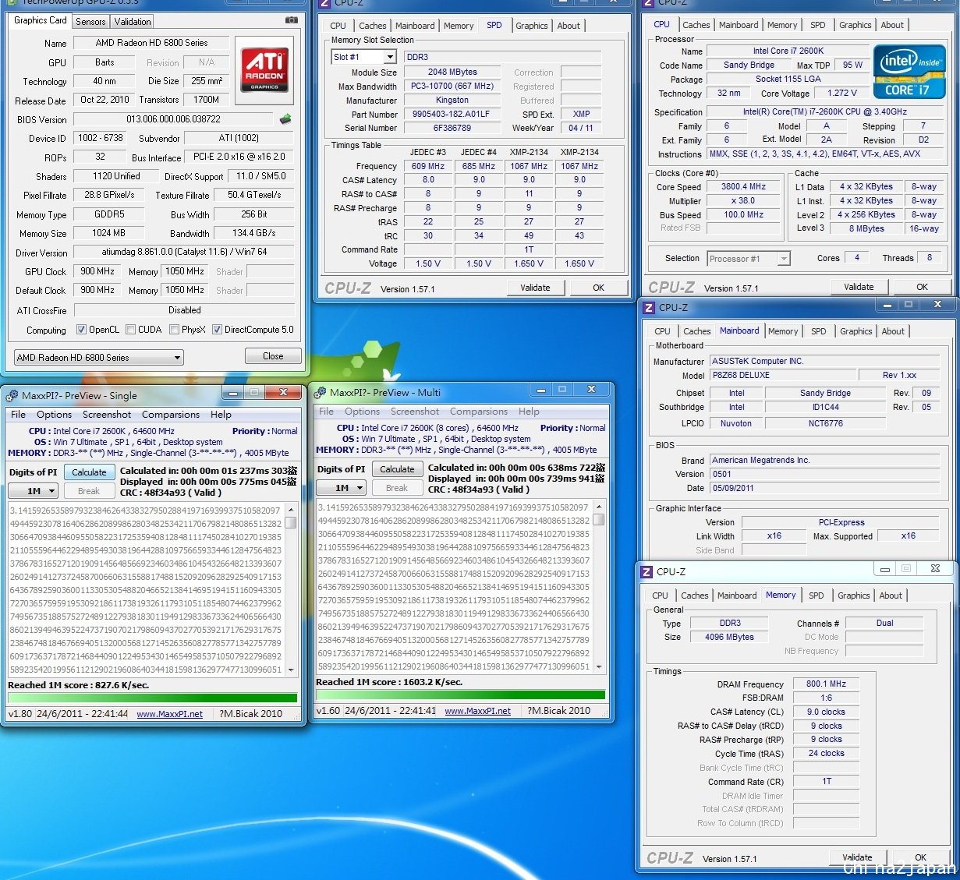Screen dimensions: 960x880
Task: Open the Caches tab in the CPU window
Action: 696,25
